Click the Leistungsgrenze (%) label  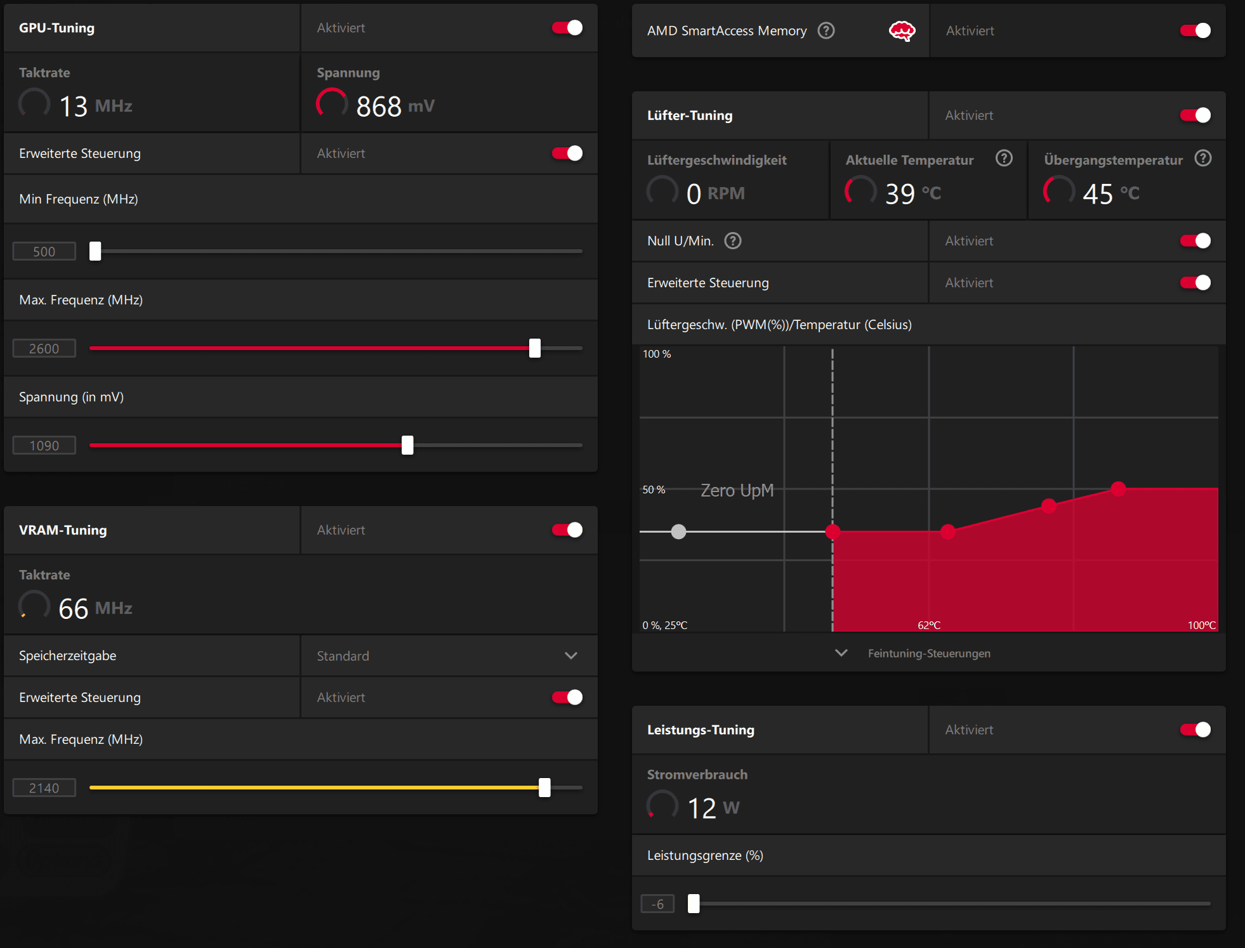coord(705,855)
